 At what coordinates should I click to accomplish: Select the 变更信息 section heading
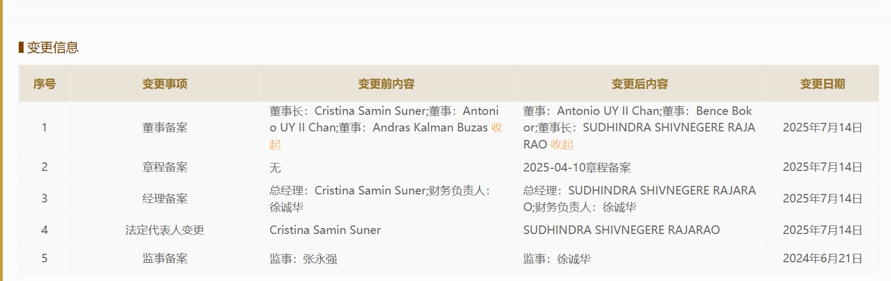click(x=53, y=48)
